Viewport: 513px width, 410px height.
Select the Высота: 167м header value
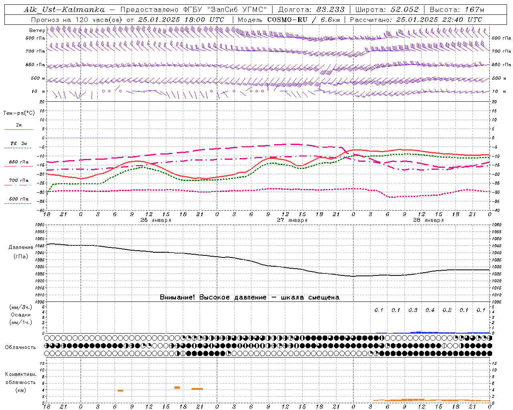click(457, 10)
